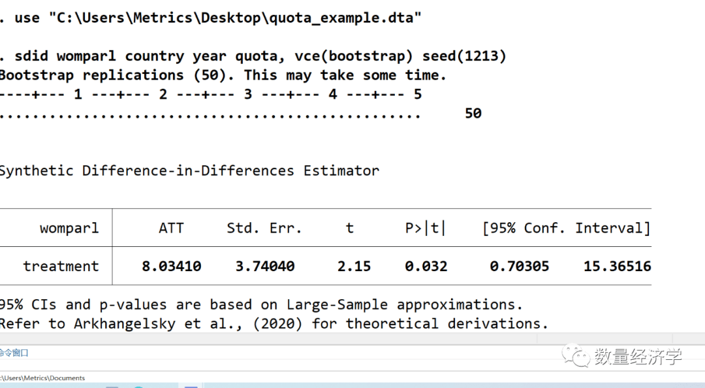The image size is (705, 388).
Task: Select the purple application icon on the taskbar
Action: click(x=191, y=385)
